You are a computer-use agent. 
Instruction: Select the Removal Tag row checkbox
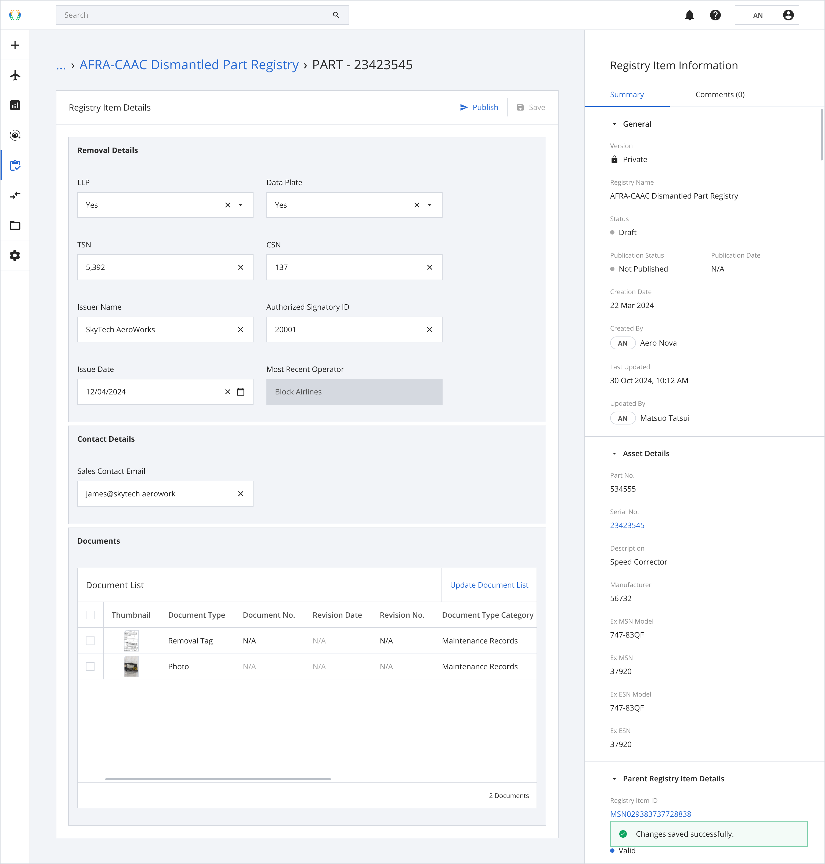tap(90, 641)
